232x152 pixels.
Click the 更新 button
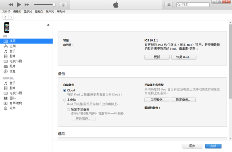point(157,57)
